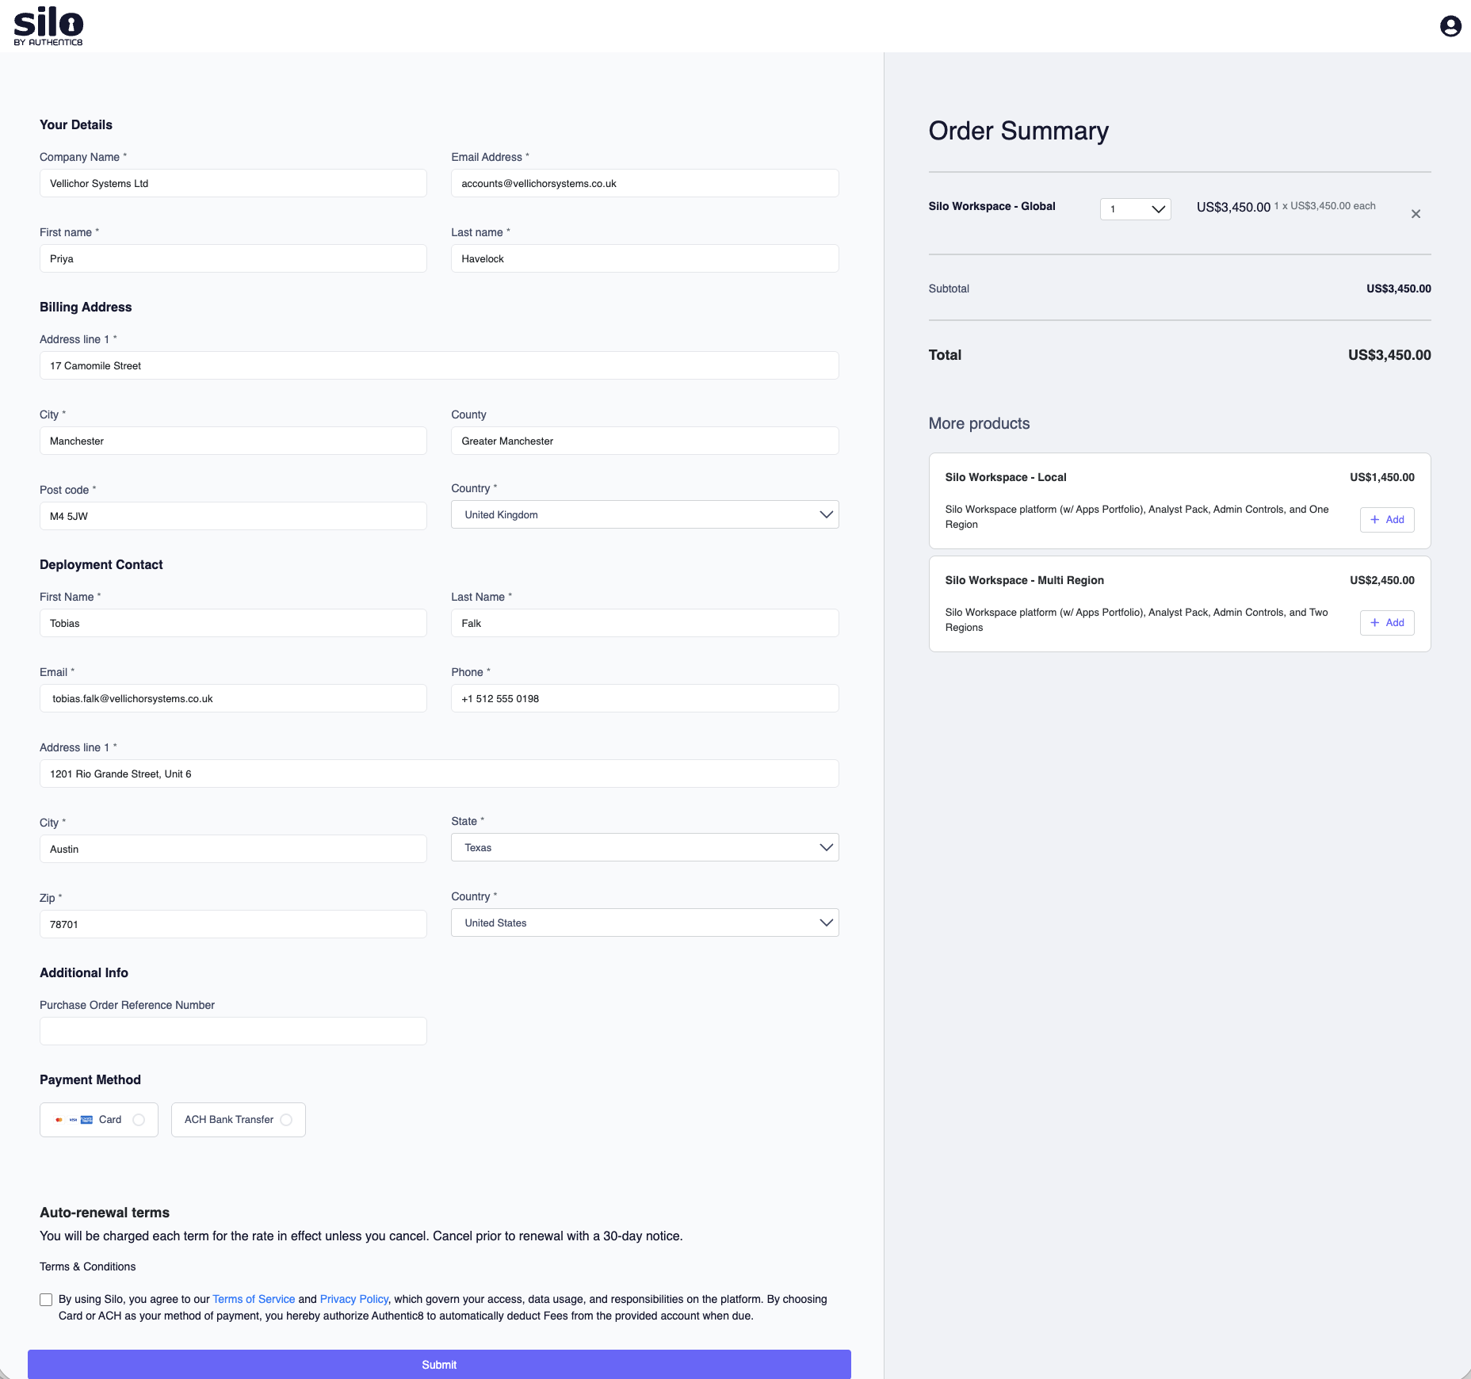Click the Card payment card-brand icons
The width and height of the screenshot is (1471, 1379).
[74, 1120]
